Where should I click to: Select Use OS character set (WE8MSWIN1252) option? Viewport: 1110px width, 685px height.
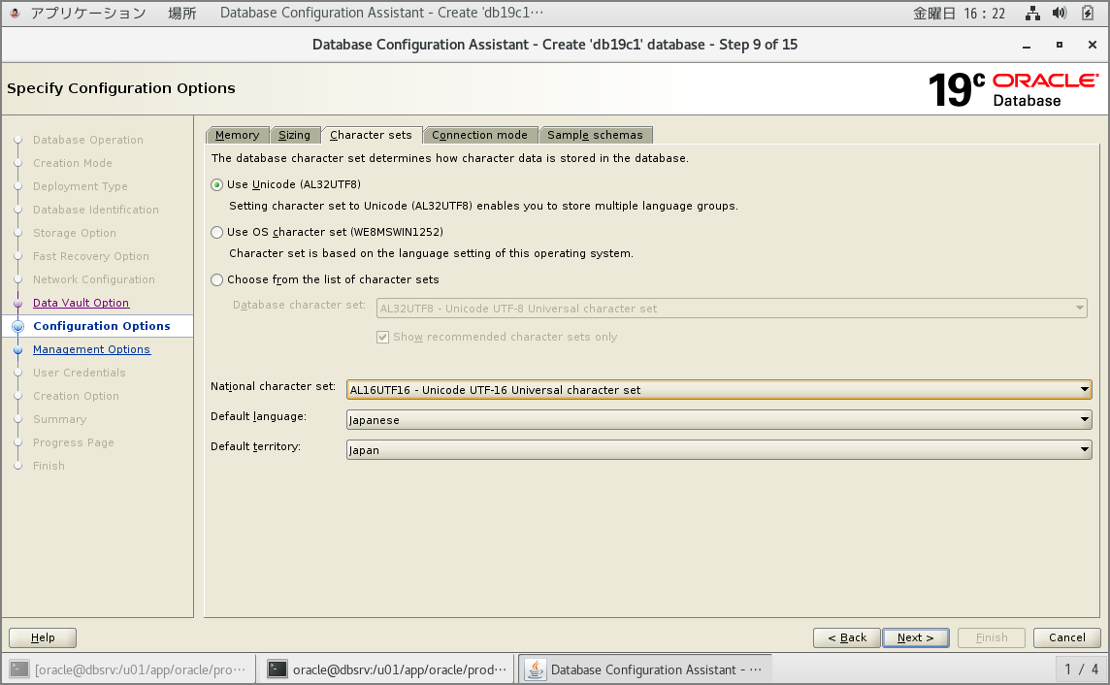(217, 232)
